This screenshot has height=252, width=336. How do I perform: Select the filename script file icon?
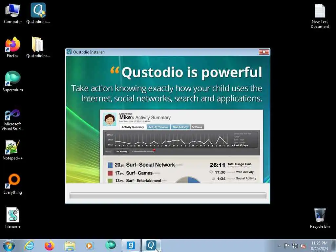(13, 218)
